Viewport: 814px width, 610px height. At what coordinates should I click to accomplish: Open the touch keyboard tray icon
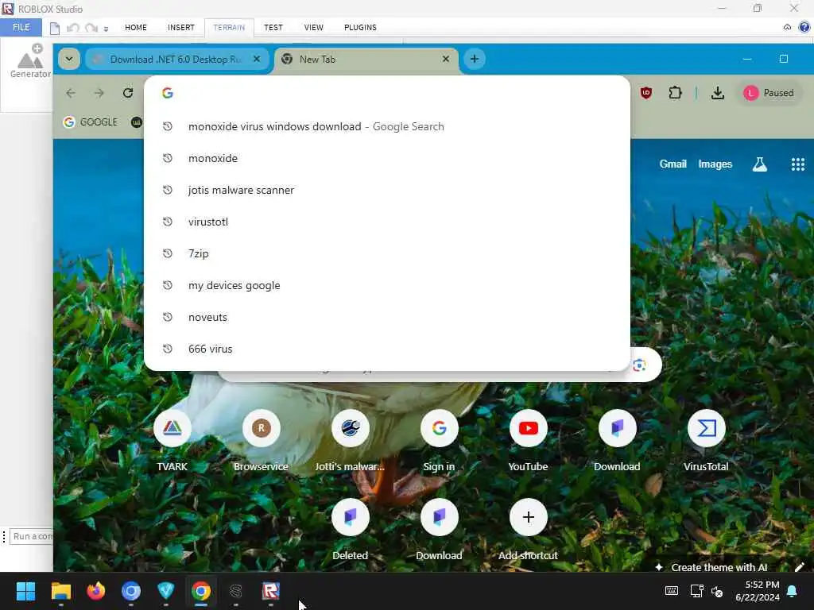click(x=671, y=591)
